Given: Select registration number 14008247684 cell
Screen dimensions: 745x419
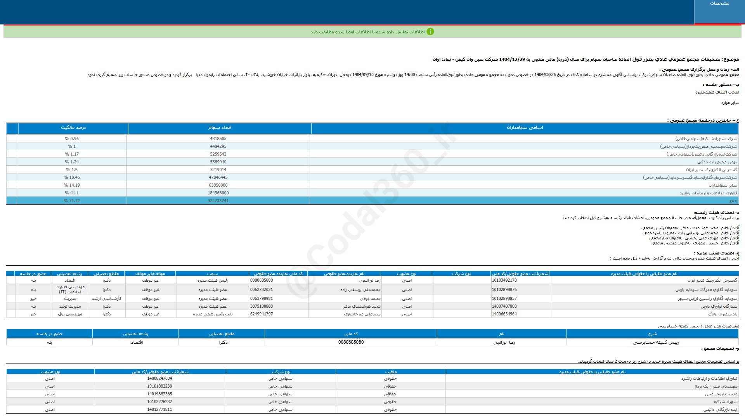Looking at the screenshot, I should click(159, 378).
